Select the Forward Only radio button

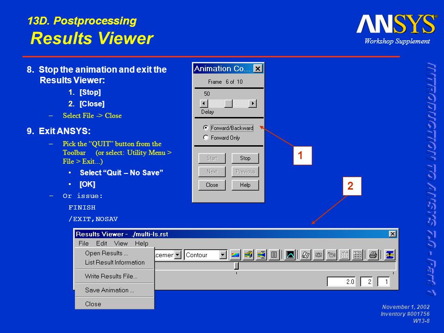point(206,138)
